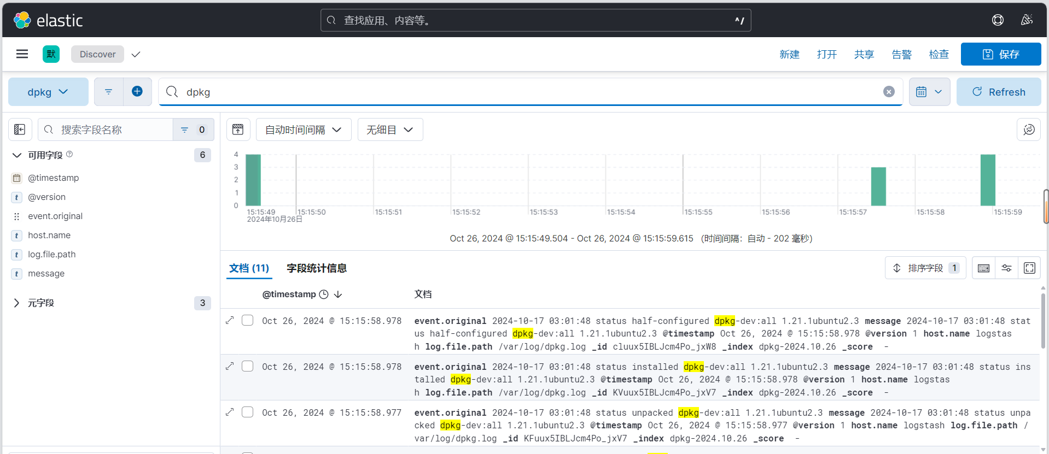The image size is (1049, 454).
Task: Click the global search box
Action: point(535,20)
